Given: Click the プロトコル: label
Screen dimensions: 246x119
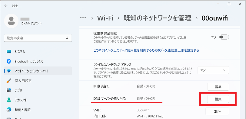Looking at the screenshot, I should click(100, 116).
